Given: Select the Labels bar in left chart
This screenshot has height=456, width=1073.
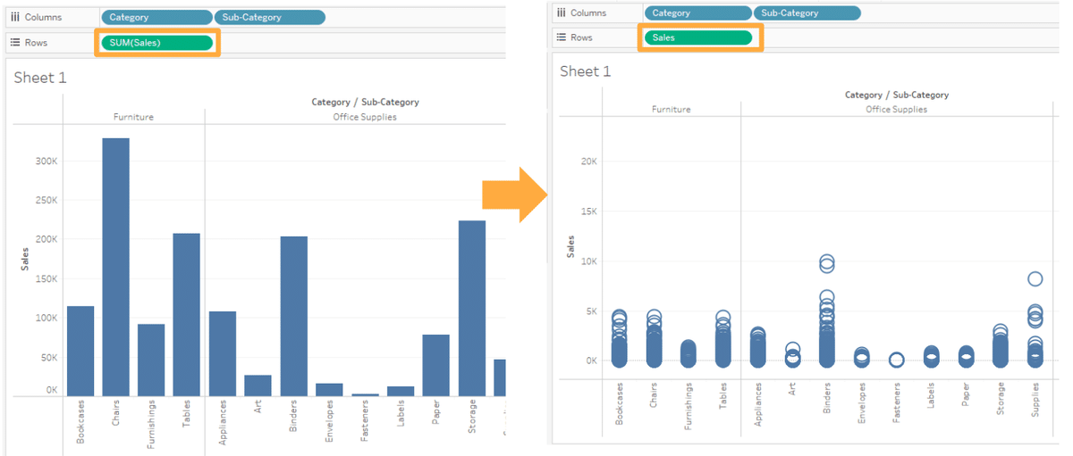Looking at the screenshot, I should coord(401,391).
